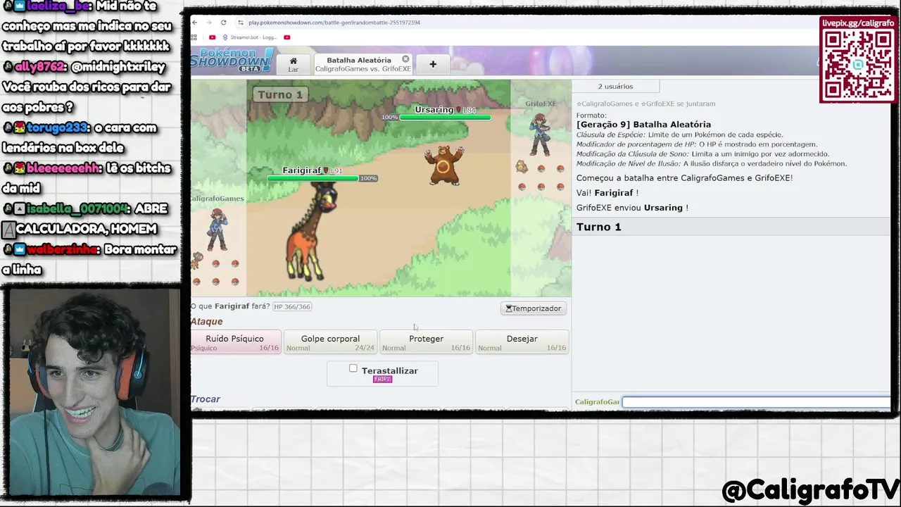Click Ursaring icon in GrifoEXE's team

522,167
